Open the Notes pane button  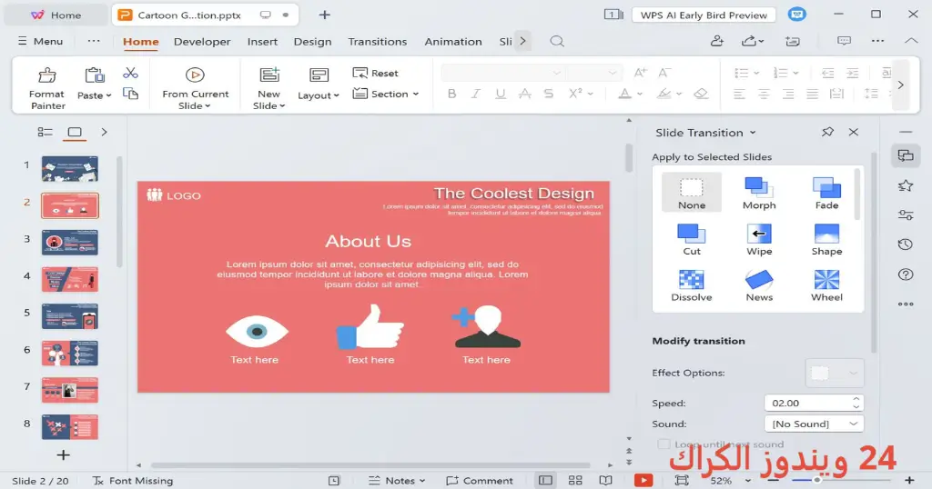tap(397, 480)
